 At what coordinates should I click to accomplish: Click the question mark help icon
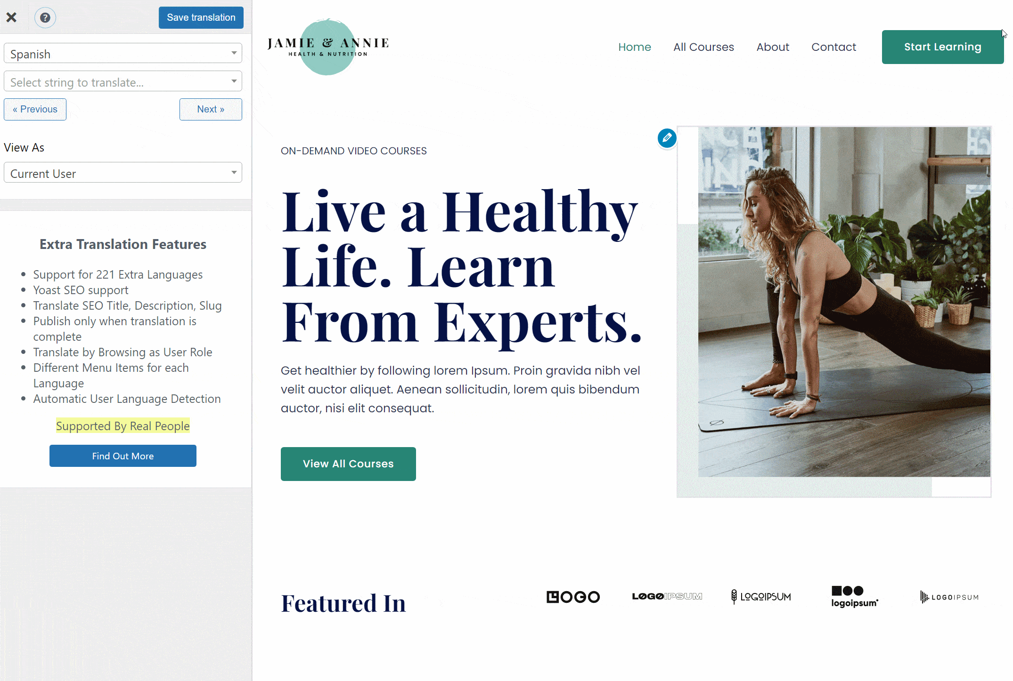[45, 17]
